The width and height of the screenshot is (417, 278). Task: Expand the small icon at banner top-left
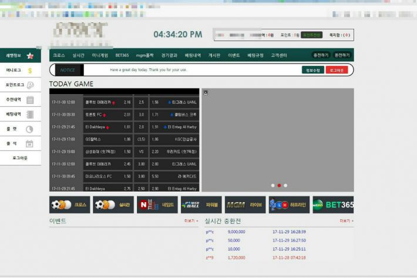coord(206,92)
